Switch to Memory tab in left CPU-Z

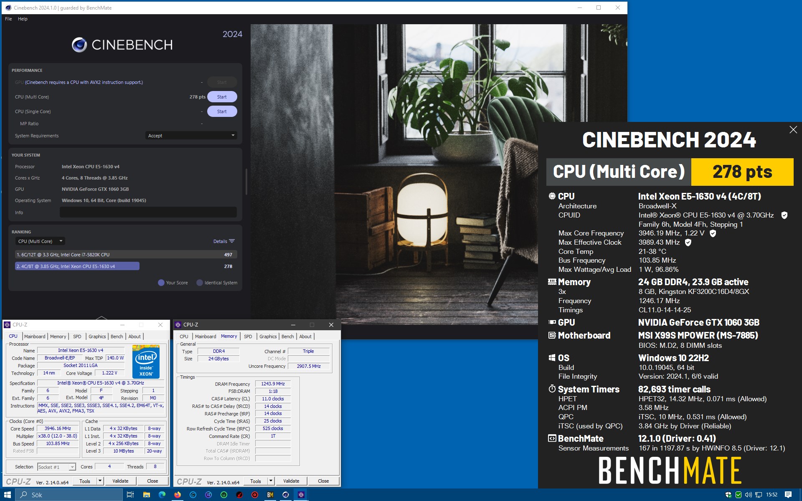(x=58, y=337)
